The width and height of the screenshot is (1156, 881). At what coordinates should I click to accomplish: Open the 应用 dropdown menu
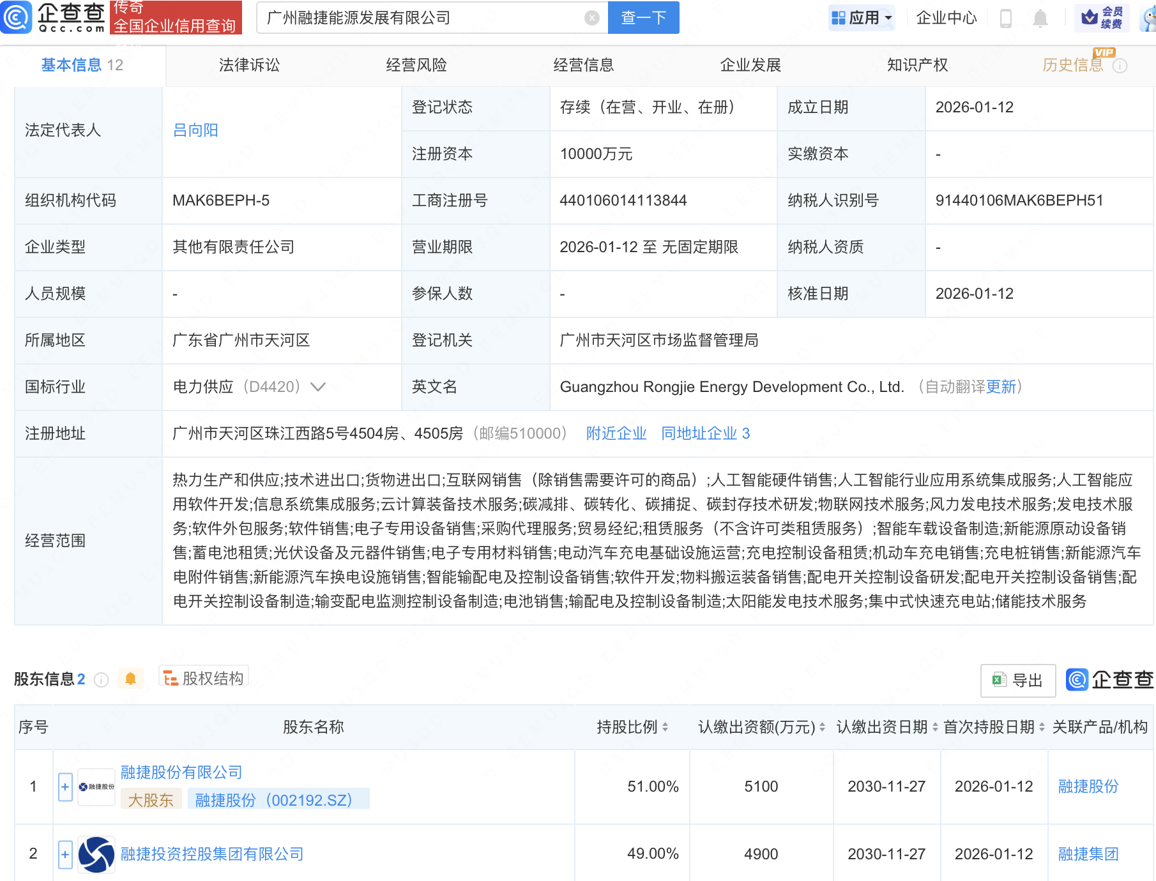coord(862,18)
